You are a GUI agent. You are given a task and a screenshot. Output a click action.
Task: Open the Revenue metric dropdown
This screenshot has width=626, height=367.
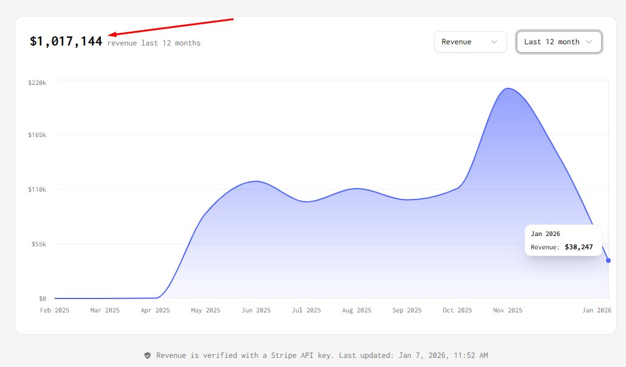471,42
